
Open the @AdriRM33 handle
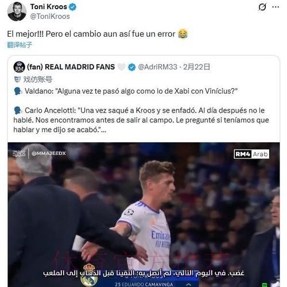tap(157, 67)
